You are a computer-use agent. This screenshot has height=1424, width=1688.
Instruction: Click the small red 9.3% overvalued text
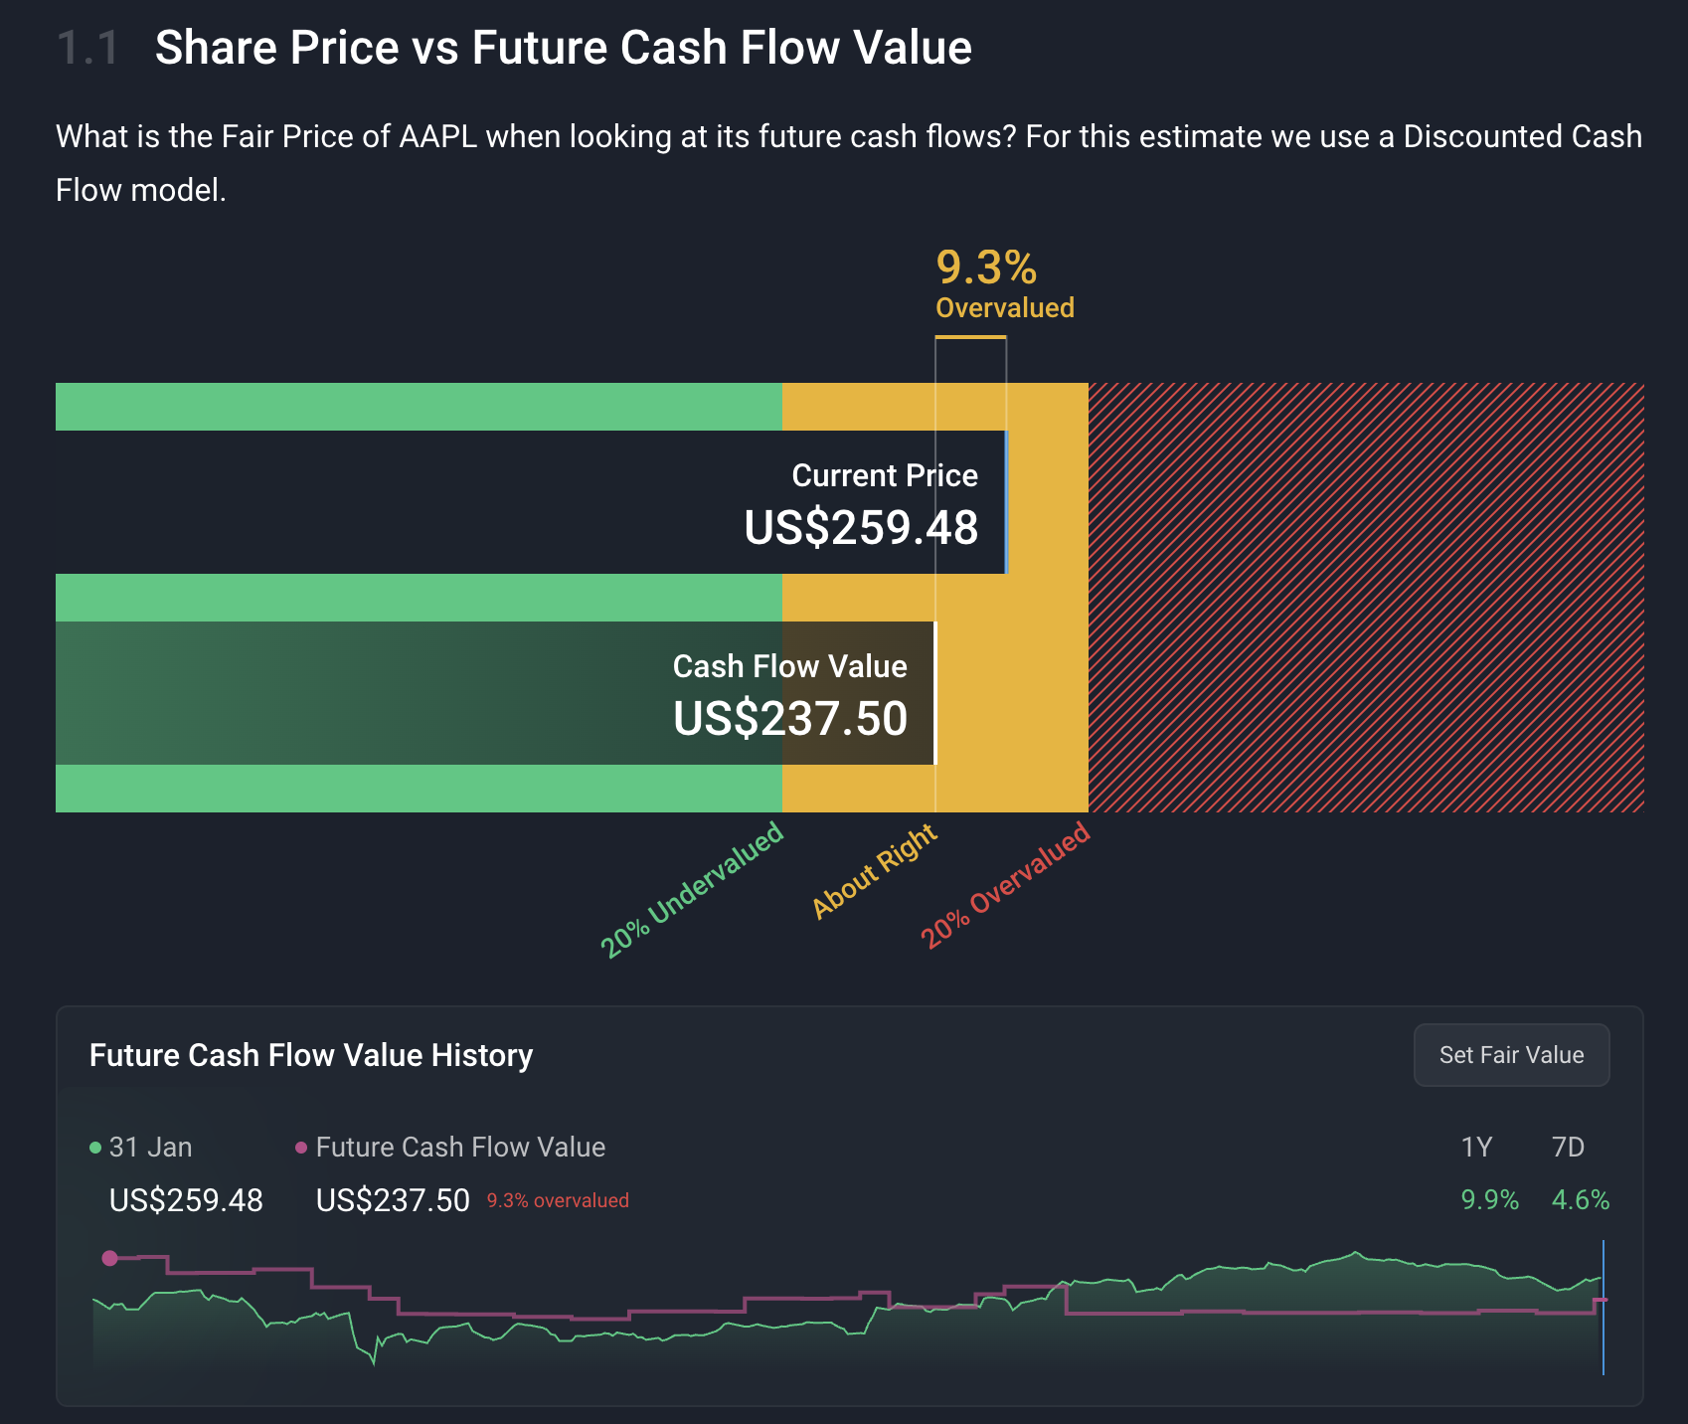click(x=558, y=1200)
